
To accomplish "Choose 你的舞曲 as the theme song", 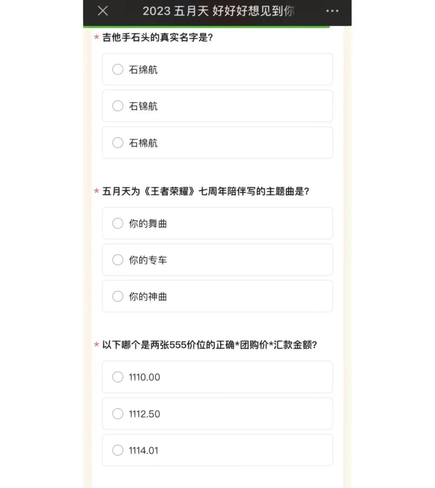I will [118, 223].
